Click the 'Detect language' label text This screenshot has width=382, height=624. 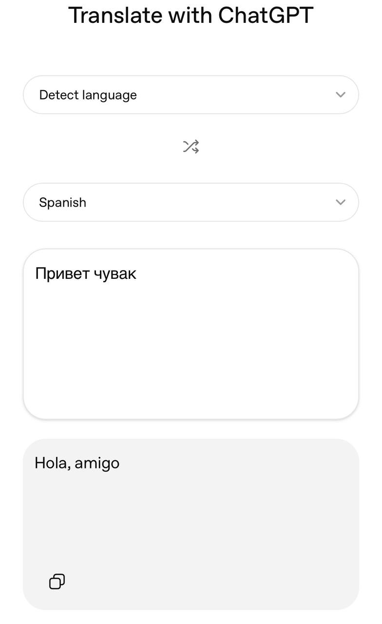pos(88,95)
